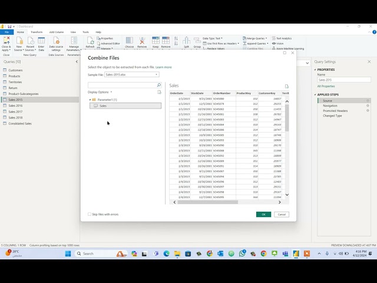Switch to the Transform tab

click(x=37, y=32)
